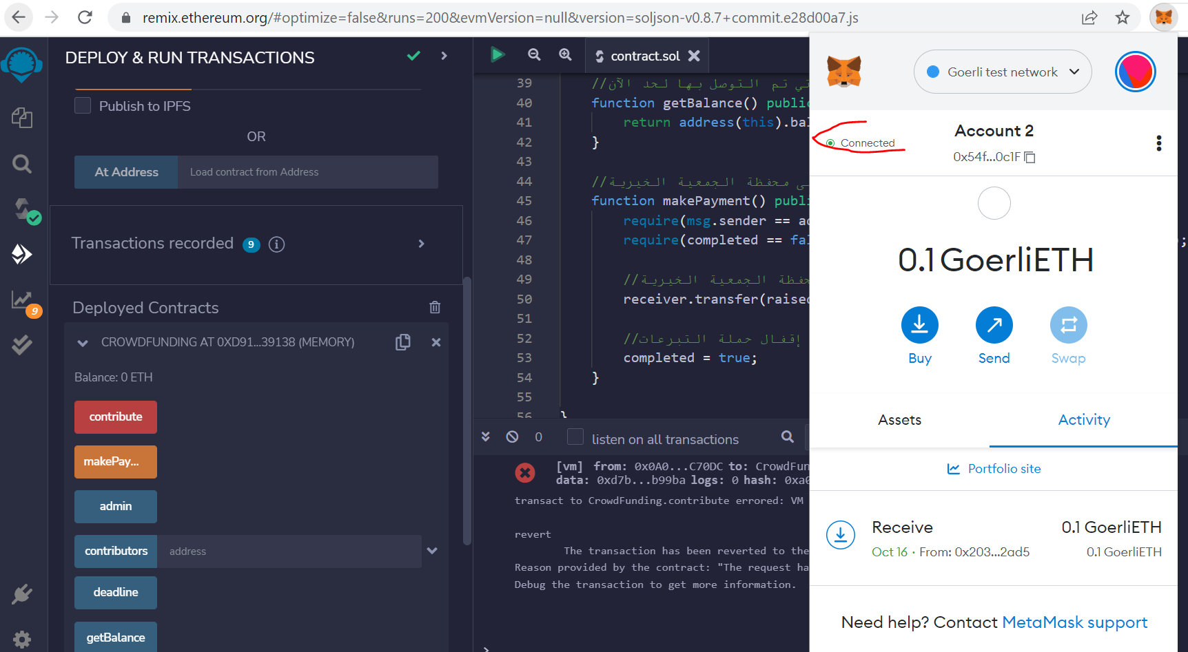Screen dimensions: 1188x652
Task: Collapse the CROWDFUNDING contract instance
Action: click(83, 343)
